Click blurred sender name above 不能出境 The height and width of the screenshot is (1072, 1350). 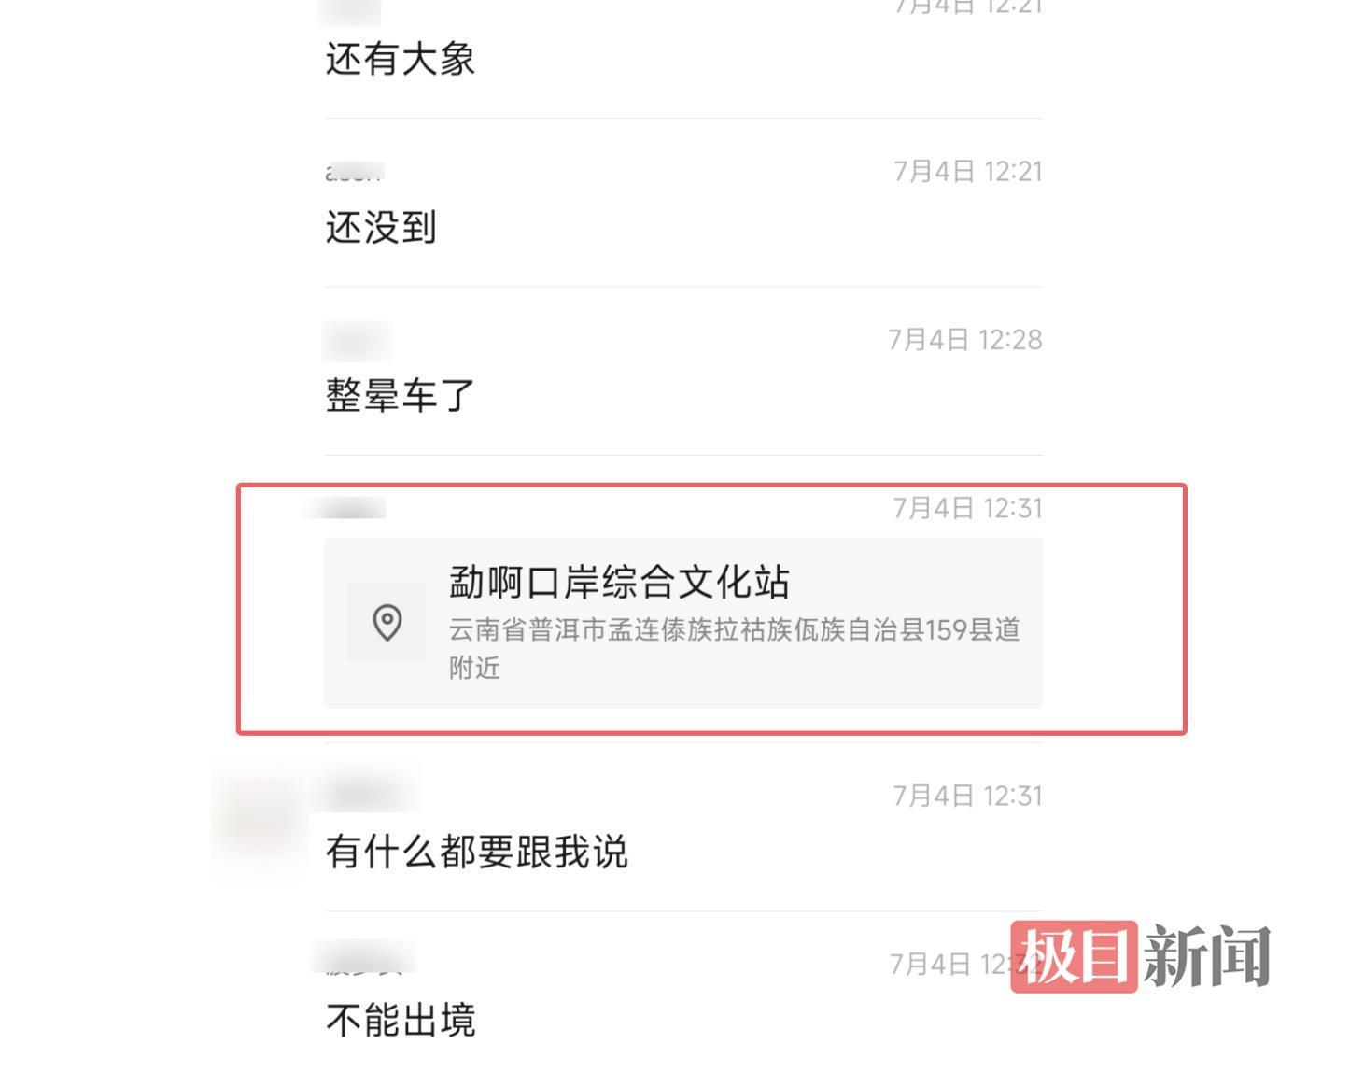click(363, 959)
